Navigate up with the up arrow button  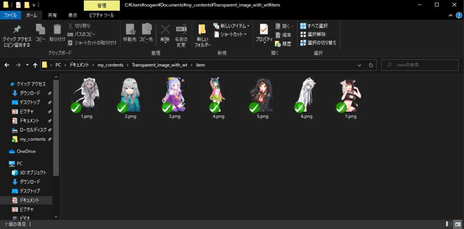35,65
